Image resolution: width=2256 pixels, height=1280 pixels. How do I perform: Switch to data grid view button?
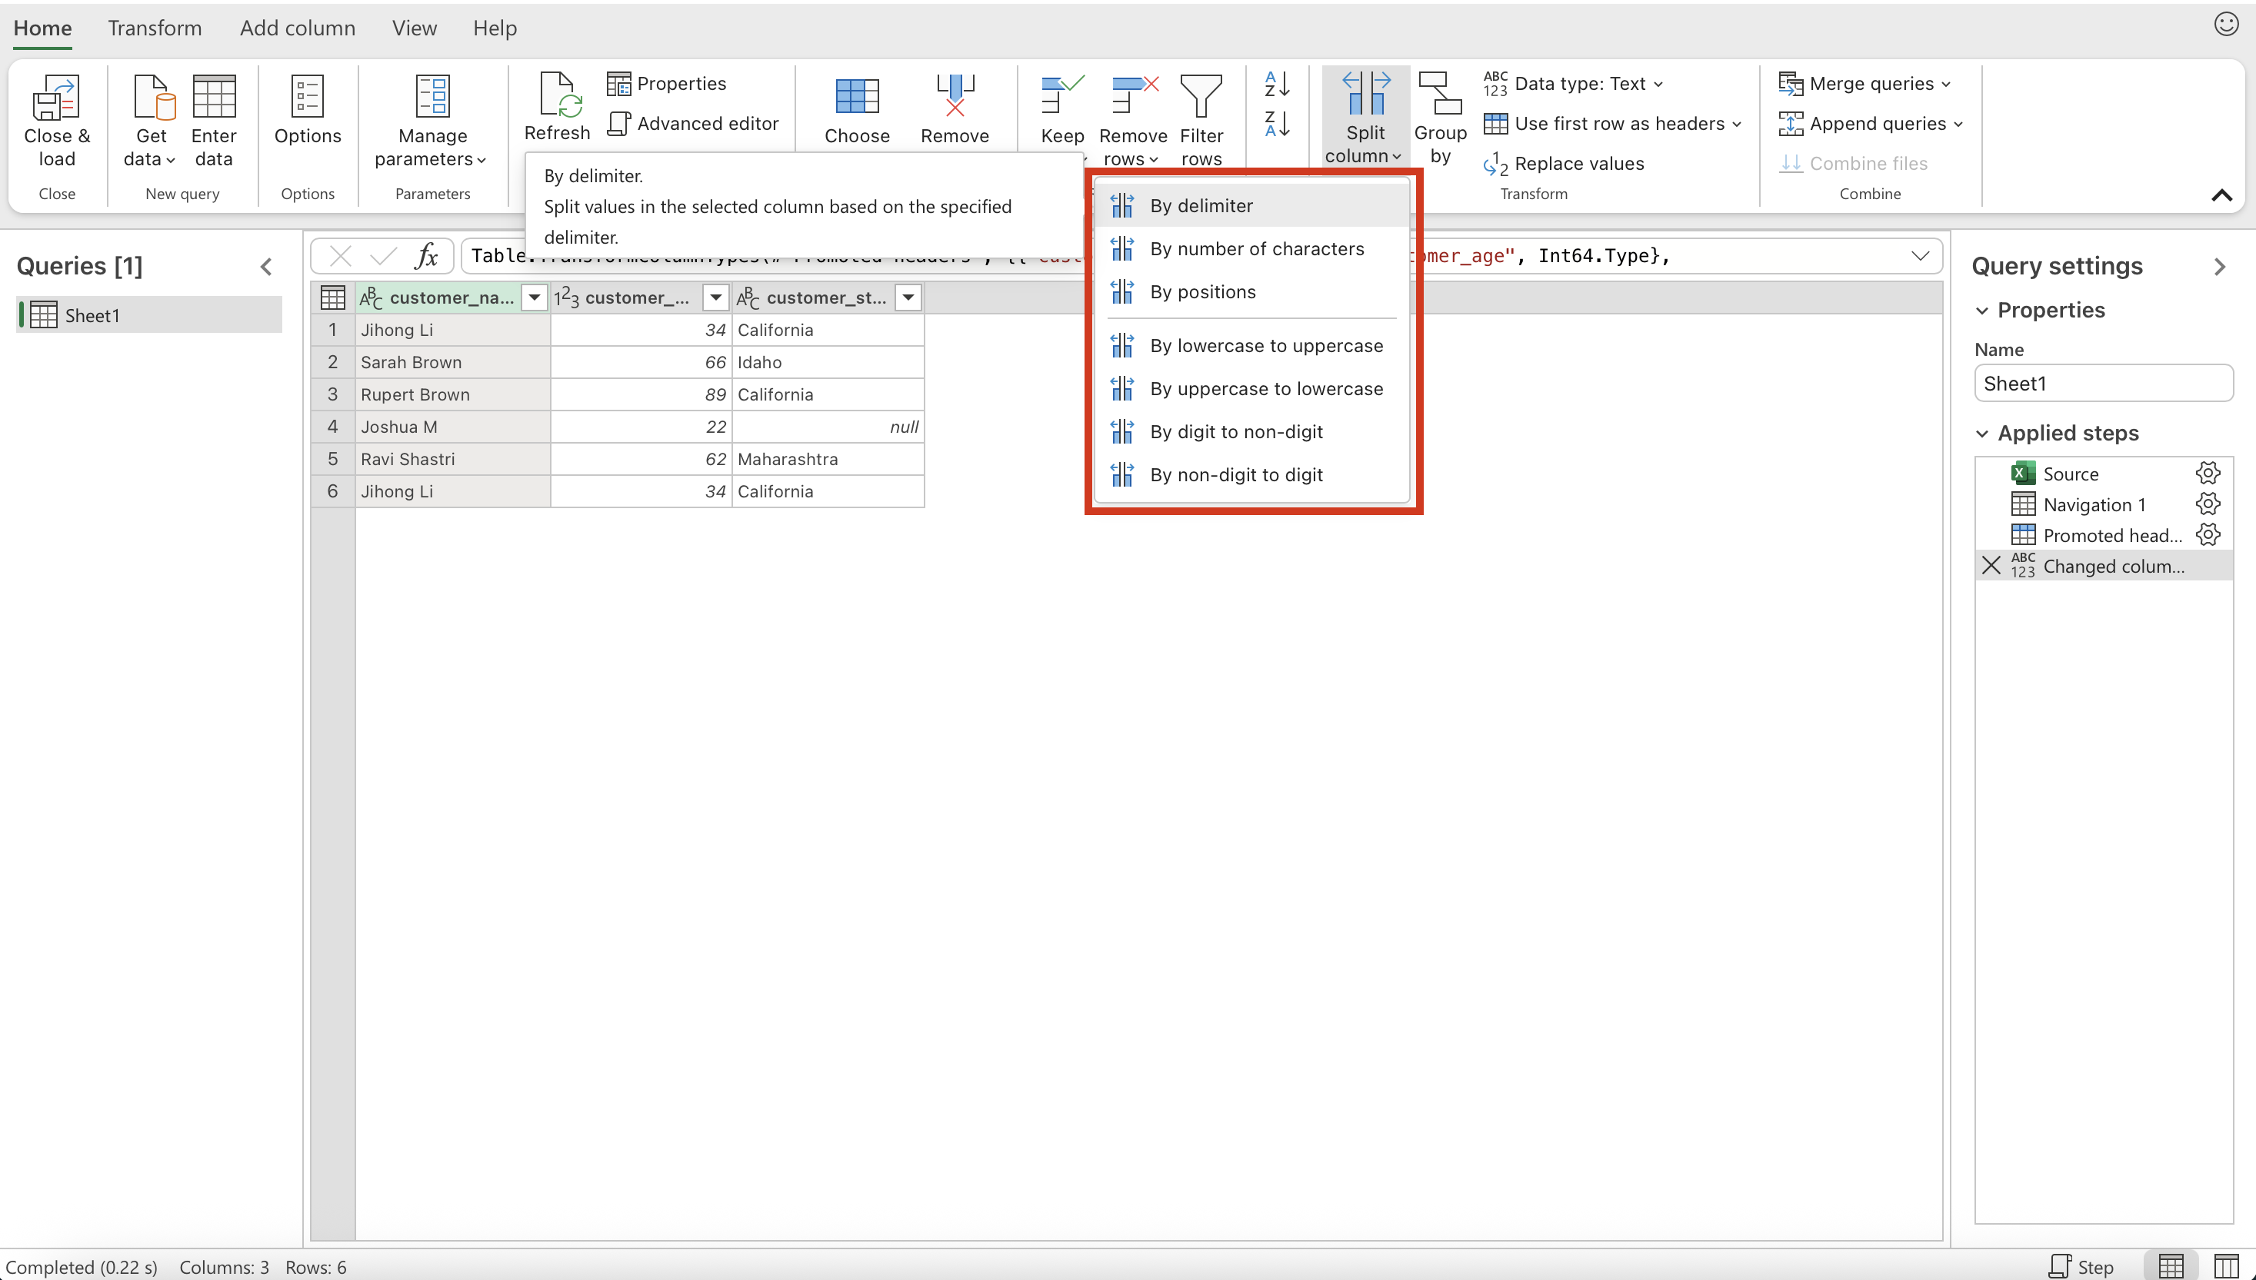coord(2171,1266)
